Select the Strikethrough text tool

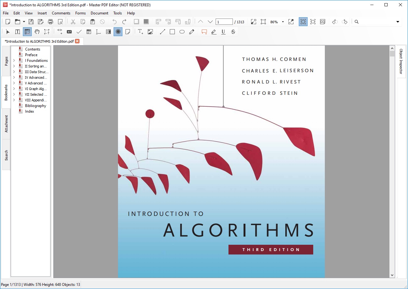(x=233, y=32)
